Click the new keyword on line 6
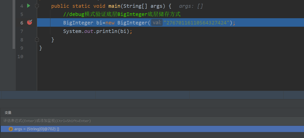Viewport: 304px width, 138px height. (x=110, y=23)
